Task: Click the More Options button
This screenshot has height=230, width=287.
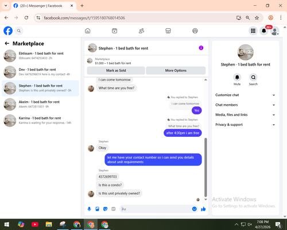Action: (176, 71)
